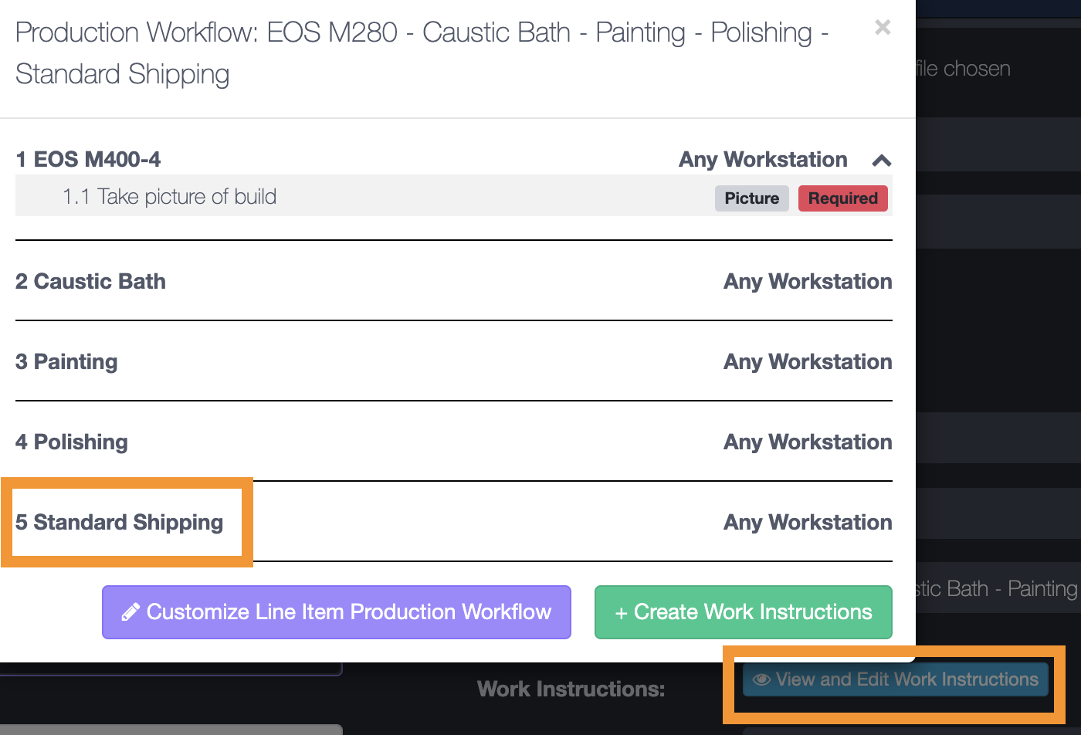Click Any Workstation beside Painting
This screenshot has width=1081, height=735.
(x=807, y=362)
